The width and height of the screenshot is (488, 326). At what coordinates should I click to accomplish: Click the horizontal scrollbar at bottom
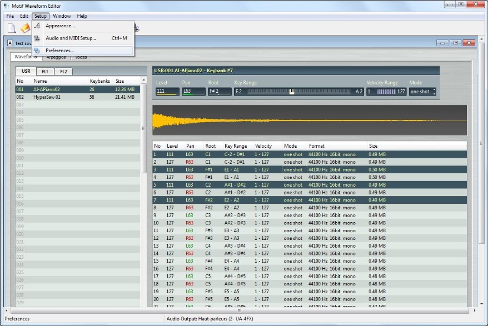pyautogui.click(x=240, y=310)
